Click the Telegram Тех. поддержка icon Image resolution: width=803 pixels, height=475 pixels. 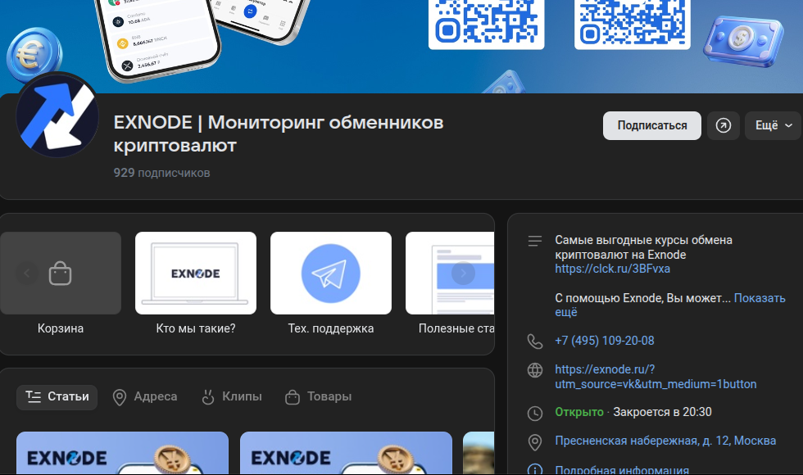click(x=331, y=274)
